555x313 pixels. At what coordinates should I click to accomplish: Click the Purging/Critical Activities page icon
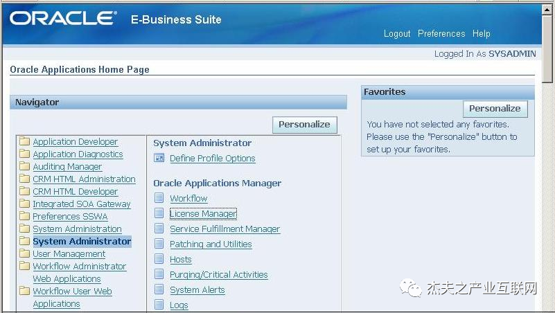tap(159, 274)
